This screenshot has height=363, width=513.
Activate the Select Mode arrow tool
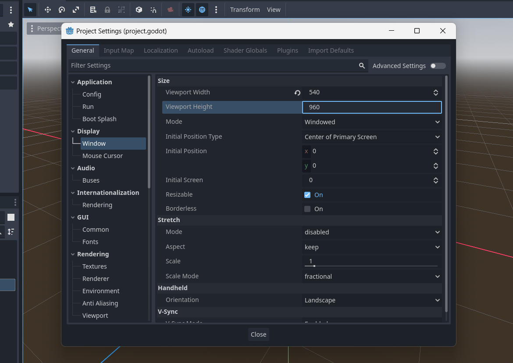click(x=30, y=10)
